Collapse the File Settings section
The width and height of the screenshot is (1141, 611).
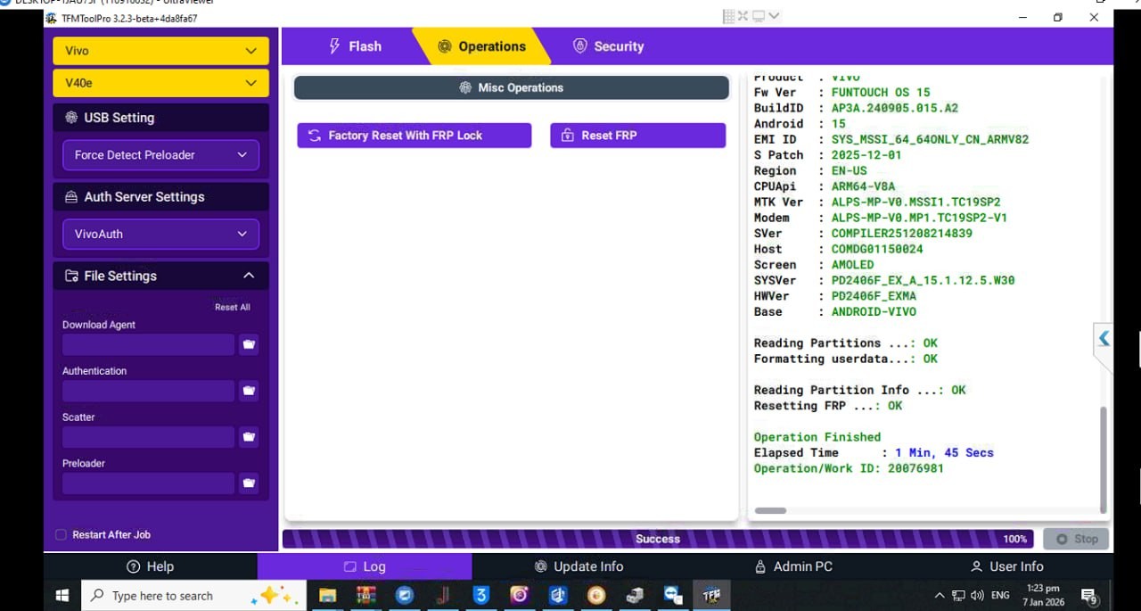[x=249, y=276]
